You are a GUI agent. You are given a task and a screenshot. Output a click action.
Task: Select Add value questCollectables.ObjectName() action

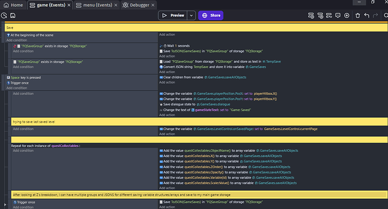pos(229,150)
